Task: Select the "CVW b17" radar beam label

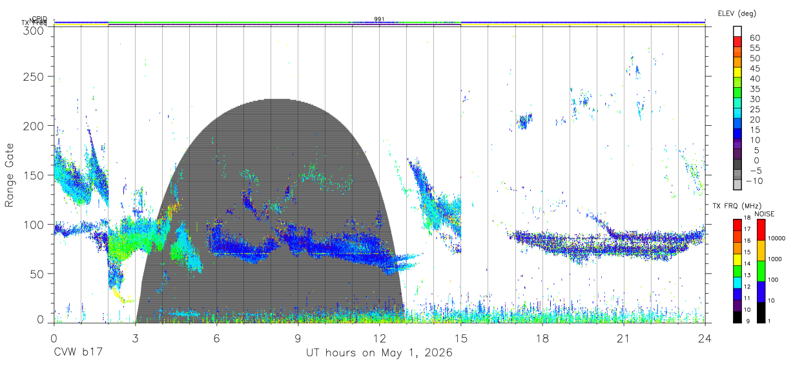Action: tap(78, 353)
